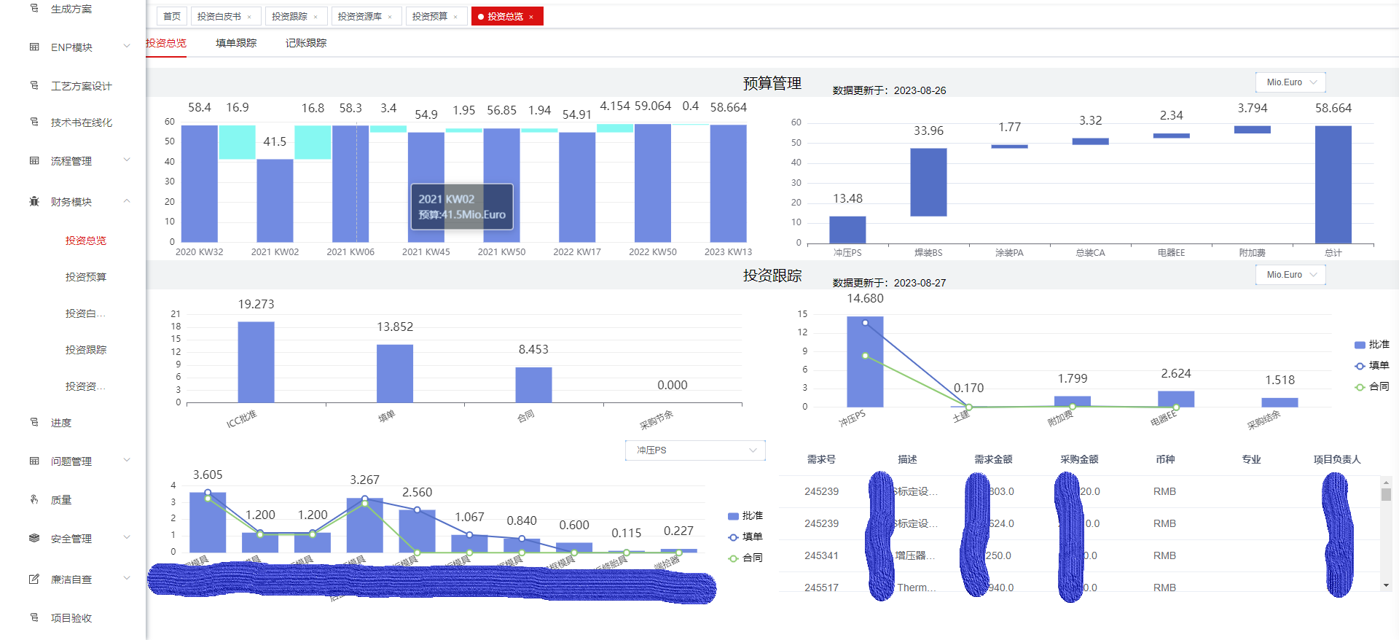Click the 焊装BS waterfall bar

928,182
